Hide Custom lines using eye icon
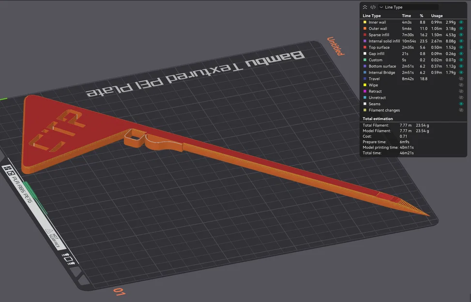The height and width of the screenshot is (302, 471). pos(461,60)
